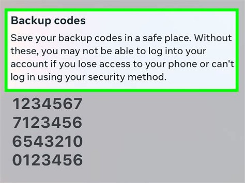Screen dimensions: 245x183
Task: Click the line starting 'account if you lose'
Action: click(122, 64)
